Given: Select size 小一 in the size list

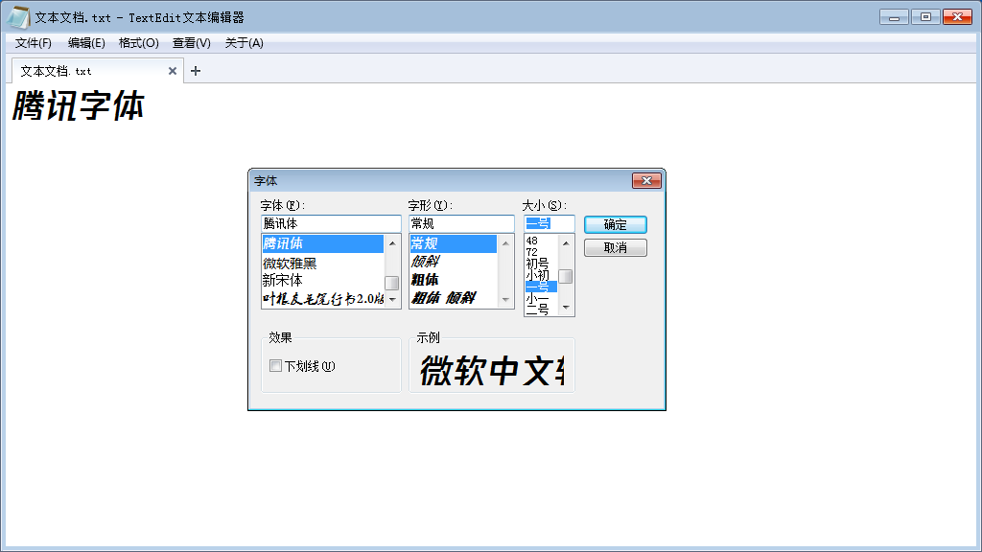Looking at the screenshot, I should coord(541,299).
